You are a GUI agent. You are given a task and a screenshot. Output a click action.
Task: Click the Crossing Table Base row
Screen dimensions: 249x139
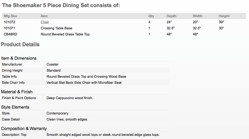click(x=124, y=28)
